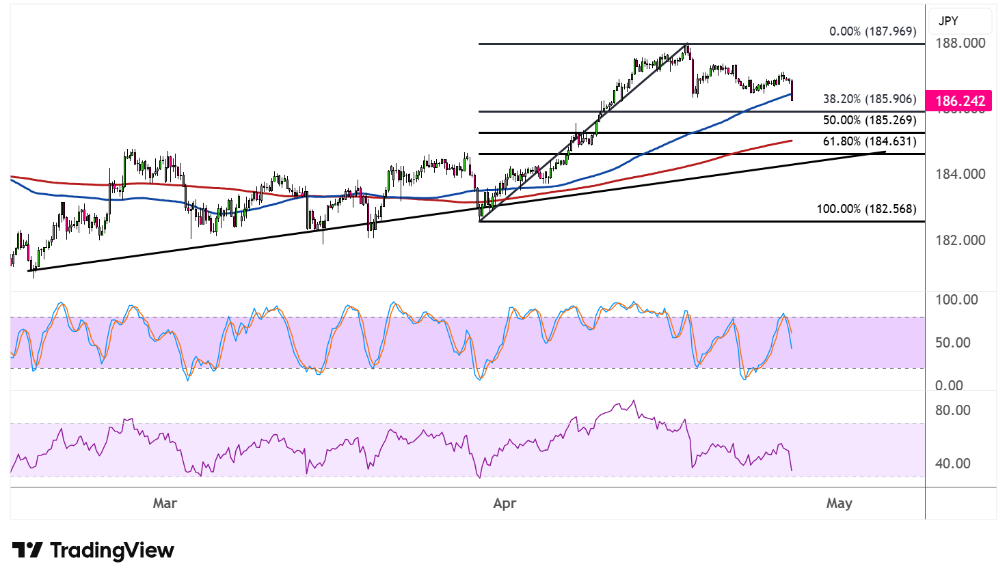Click the 50.00 stochastic scale value
1007x581 pixels.
click(953, 343)
